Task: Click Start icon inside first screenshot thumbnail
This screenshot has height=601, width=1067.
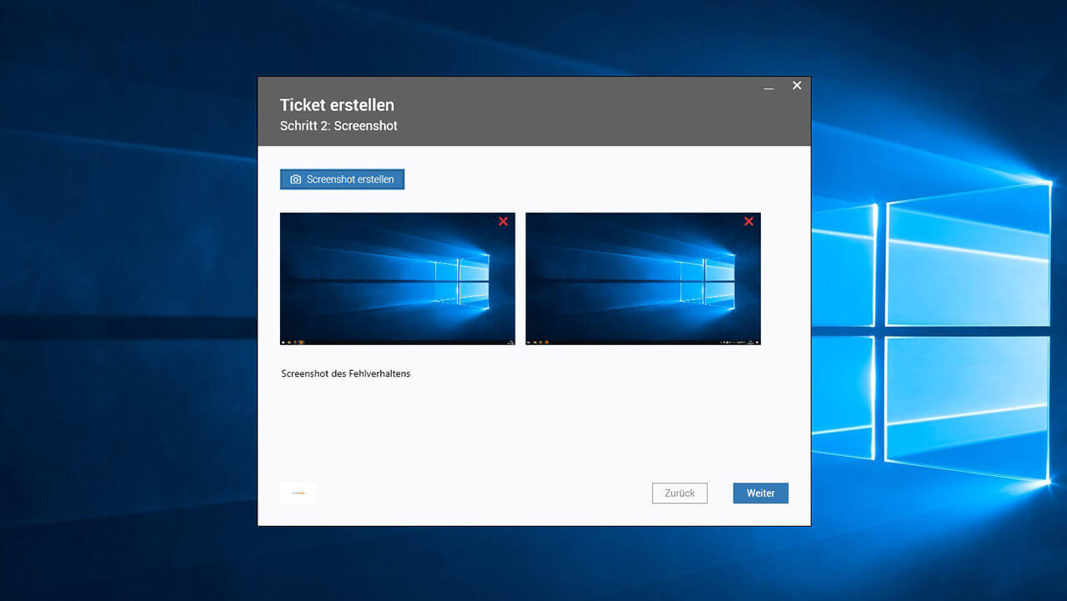Action: click(x=284, y=342)
